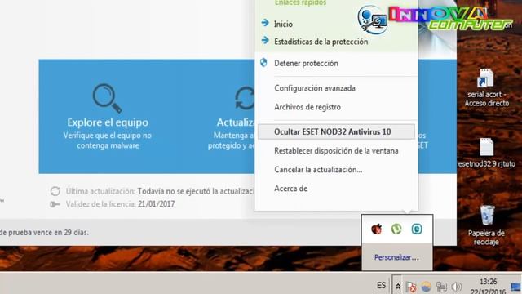Click the shield icon beside Detener protección

[263, 63]
